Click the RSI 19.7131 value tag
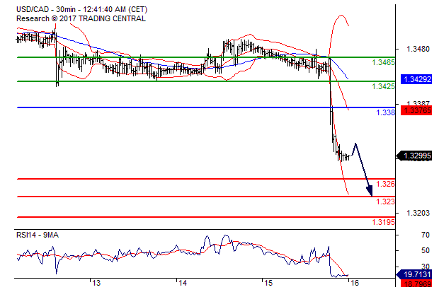Viewport: 439px width, 292px height. coord(414,274)
